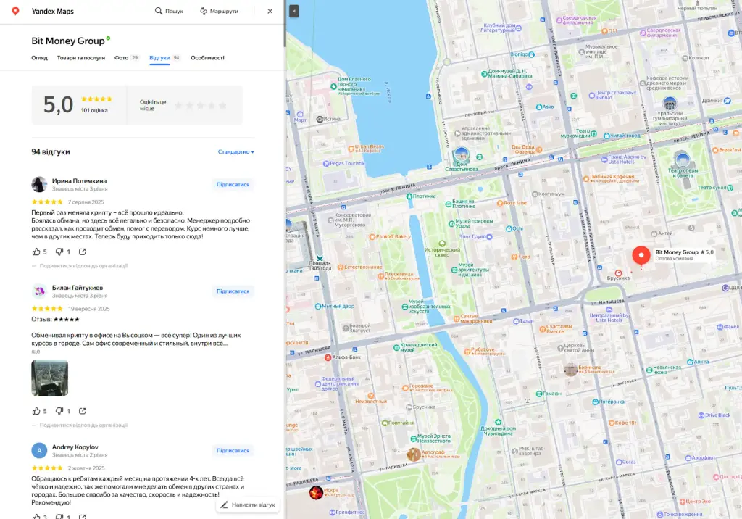Select the Urban Beans cafe marker
Screen dimensions: 742x519
pos(351,149)
